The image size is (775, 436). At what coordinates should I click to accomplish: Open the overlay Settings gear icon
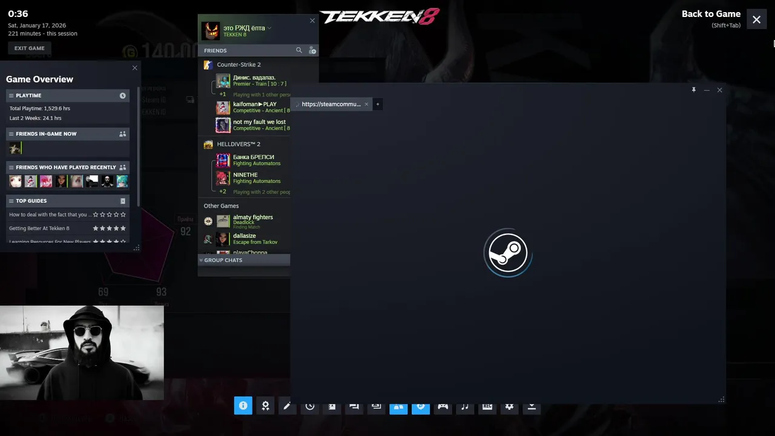[x=510, y=406]
